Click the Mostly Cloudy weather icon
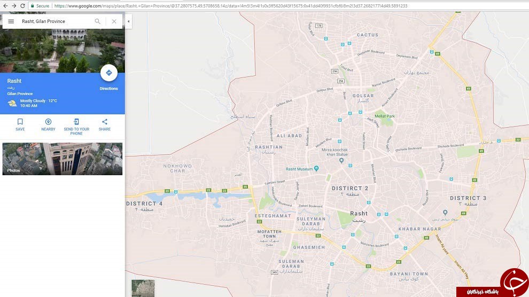Viewport: 529px width, 297px height. click(x=12, y=103)
